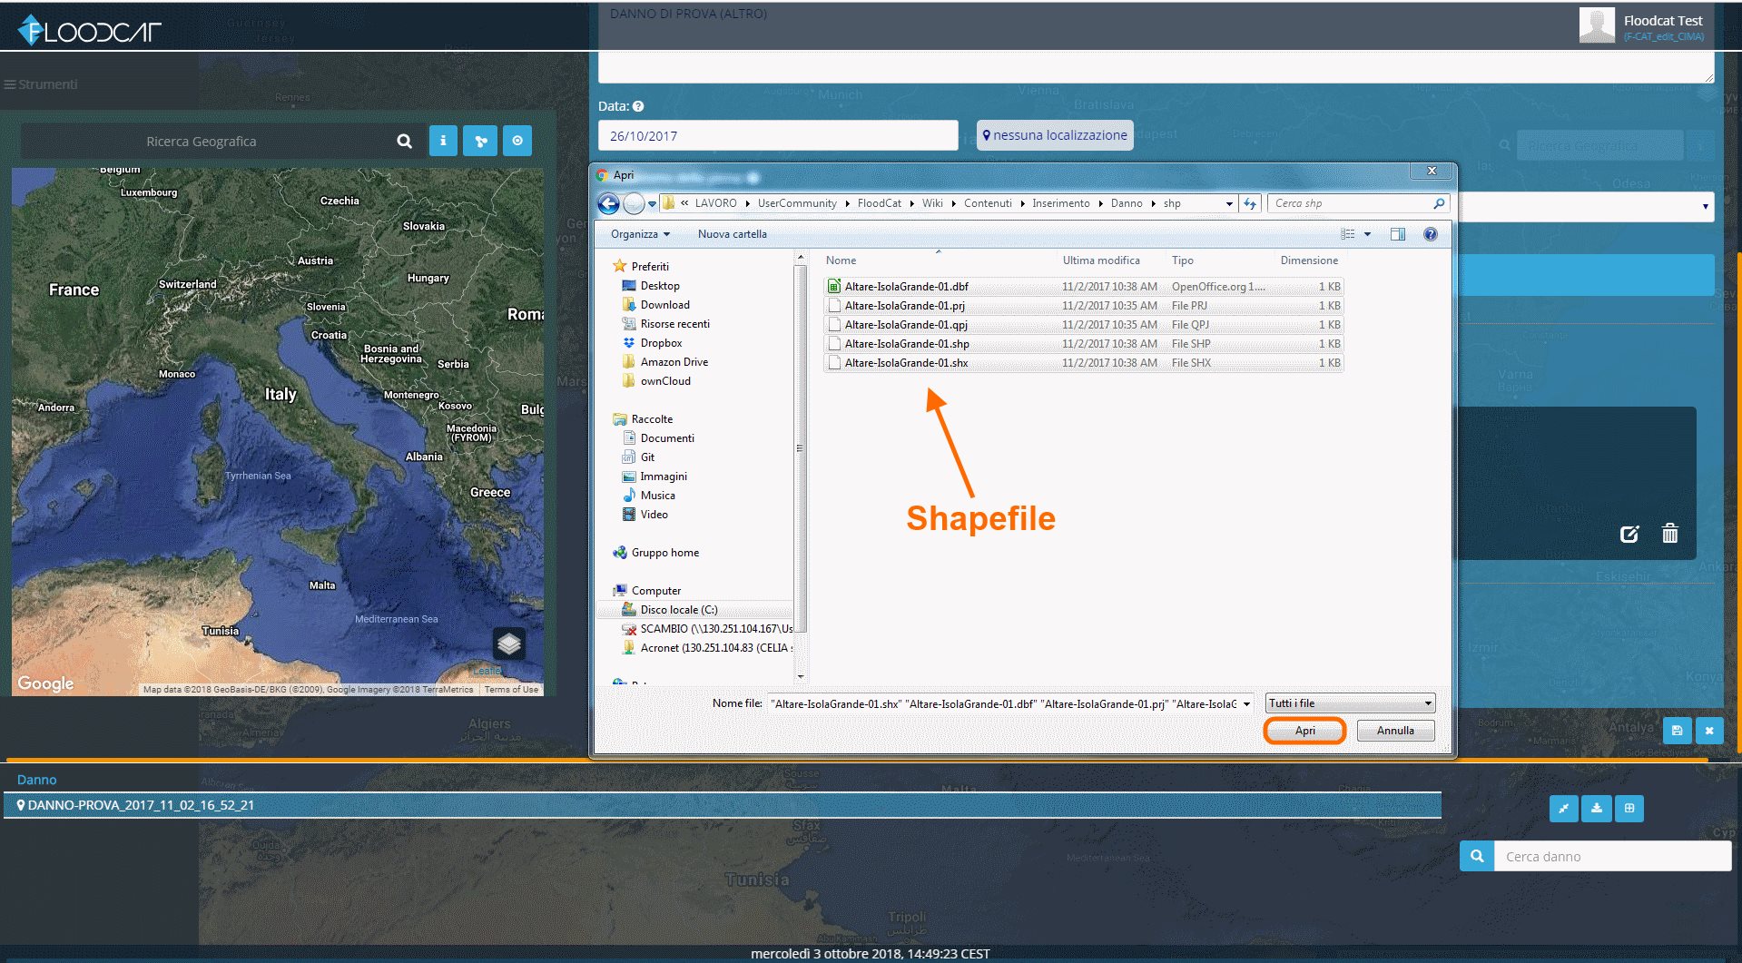Click the locate target icon button
Screen dimensions: 1742x963
(517, 141)
